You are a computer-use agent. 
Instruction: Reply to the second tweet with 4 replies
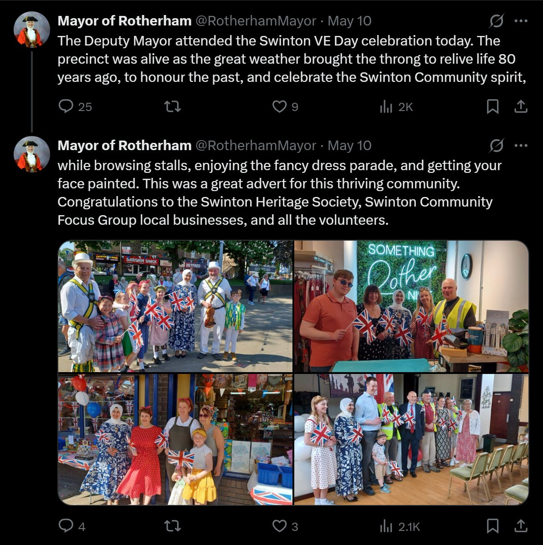[72, 525]
